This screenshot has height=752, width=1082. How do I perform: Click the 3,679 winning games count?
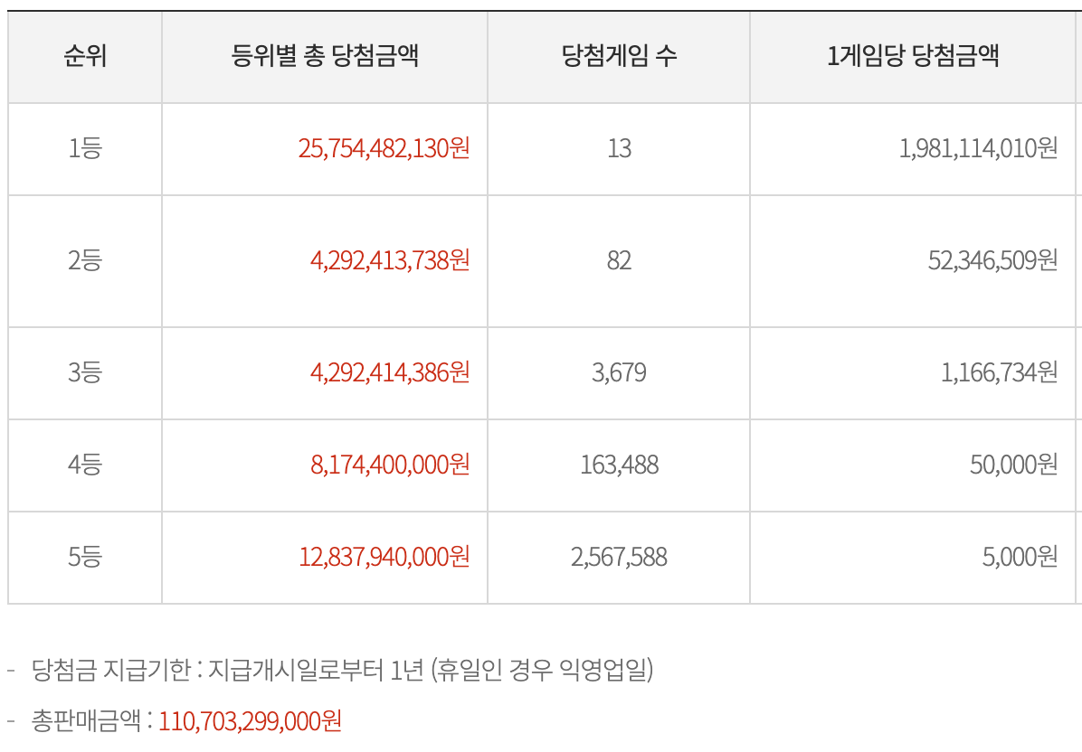click(x=619, y=371)
